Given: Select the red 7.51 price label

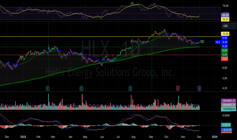Looking at the screenshot, I should pyautogui.click(x=225, y=59).
